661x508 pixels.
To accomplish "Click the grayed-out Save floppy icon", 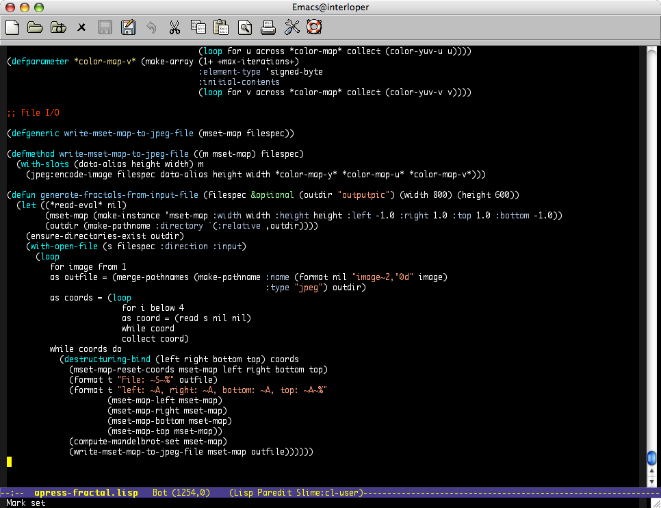I will 105,27.
